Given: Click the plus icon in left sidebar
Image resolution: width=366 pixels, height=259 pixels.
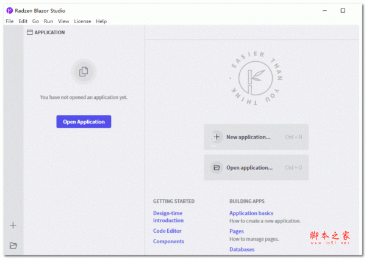Looking at the screenshot, I should 13,225.
